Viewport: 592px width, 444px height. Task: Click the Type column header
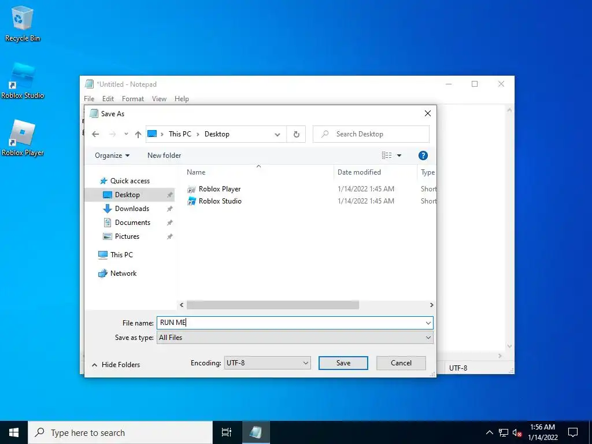[427, 172]
